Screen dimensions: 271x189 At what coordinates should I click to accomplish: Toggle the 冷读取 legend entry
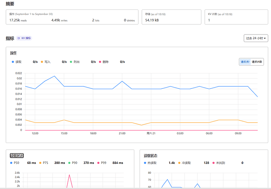pyautogui.click(x=185, y=163)
